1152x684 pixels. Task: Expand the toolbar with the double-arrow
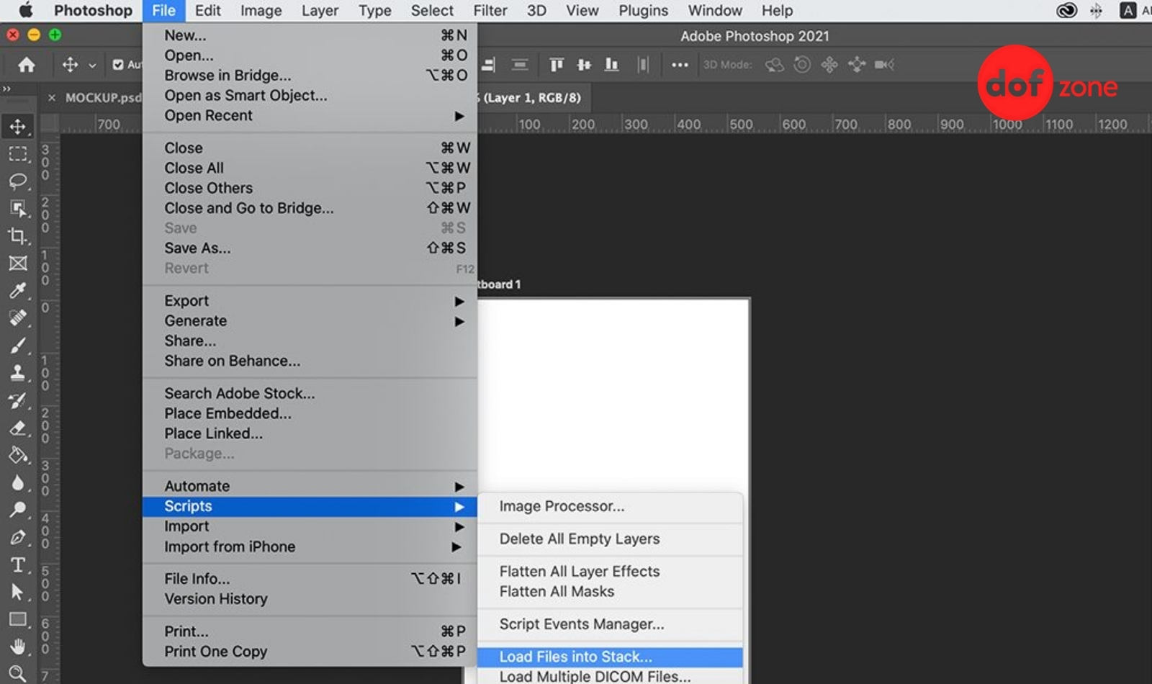coord(6,89)
